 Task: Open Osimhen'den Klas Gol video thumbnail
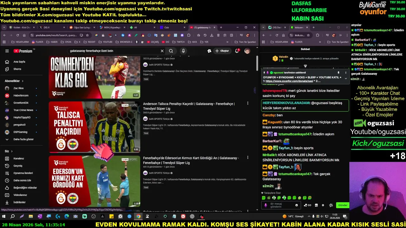pyautogui.click(x=95, y=77)
